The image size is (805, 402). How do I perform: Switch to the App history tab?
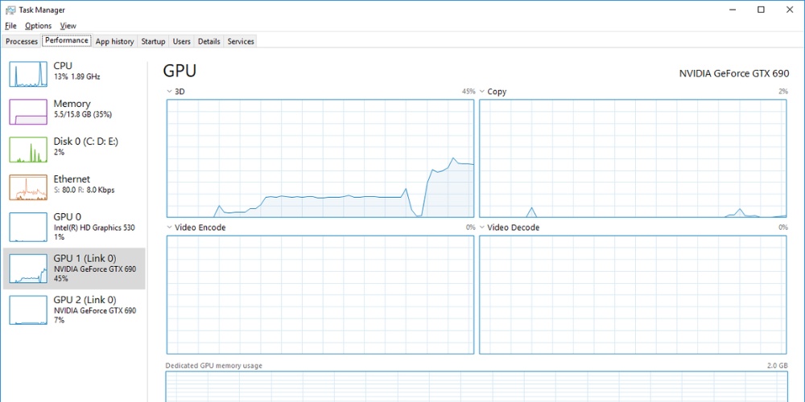tap(114, 42)
